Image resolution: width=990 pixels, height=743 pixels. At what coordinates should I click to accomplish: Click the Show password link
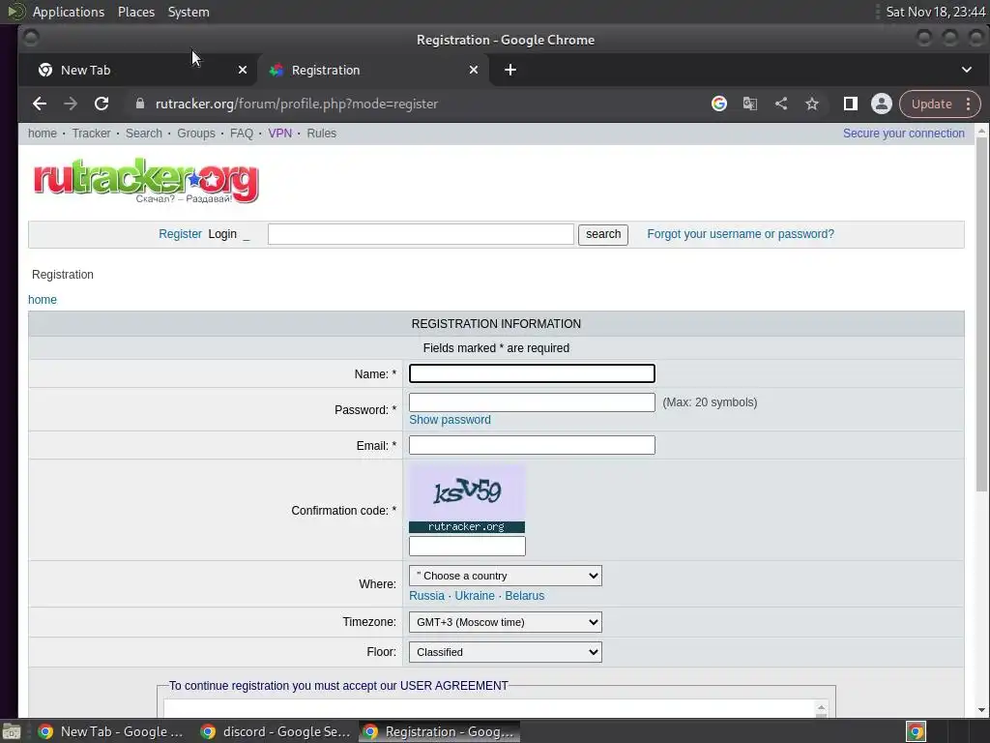(x=450, y=420)
